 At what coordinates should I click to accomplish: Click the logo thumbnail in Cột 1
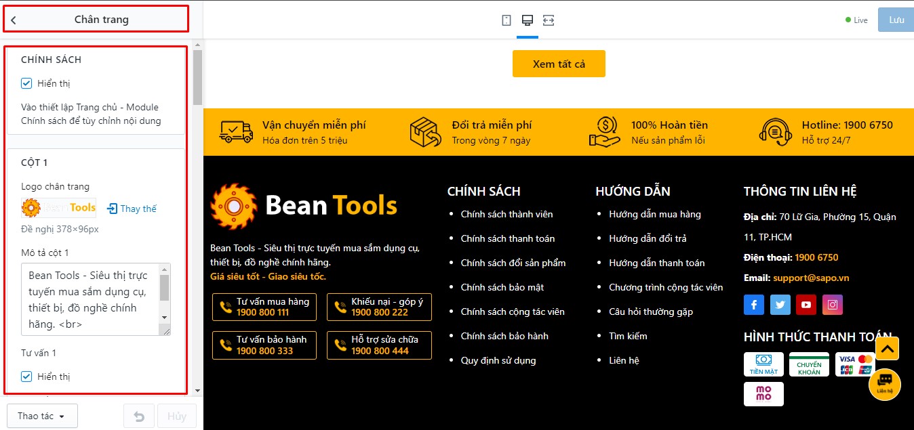pos(59,207)
